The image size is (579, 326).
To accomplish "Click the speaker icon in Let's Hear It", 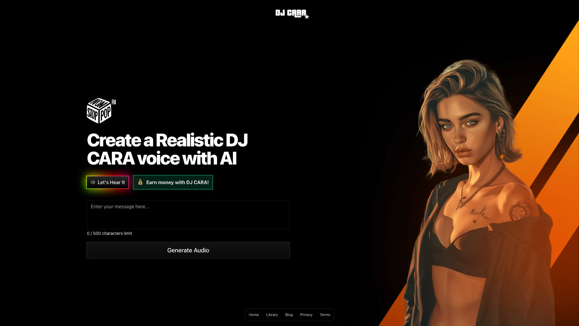I will coord(93,182).
